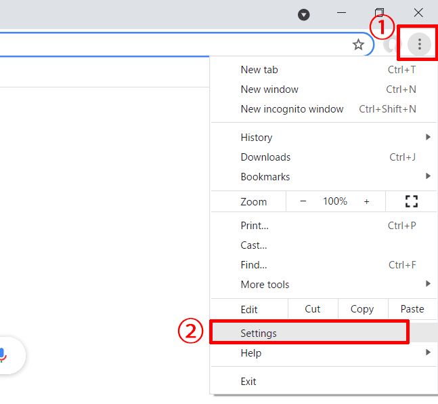Click in the address bar field
The width and height of the screenshot is (438, 404).
click(169, 45)
